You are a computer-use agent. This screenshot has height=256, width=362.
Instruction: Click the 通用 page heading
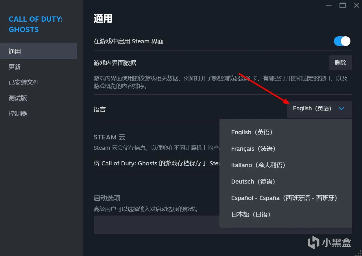pyautogui.click(x=103, y=19)
